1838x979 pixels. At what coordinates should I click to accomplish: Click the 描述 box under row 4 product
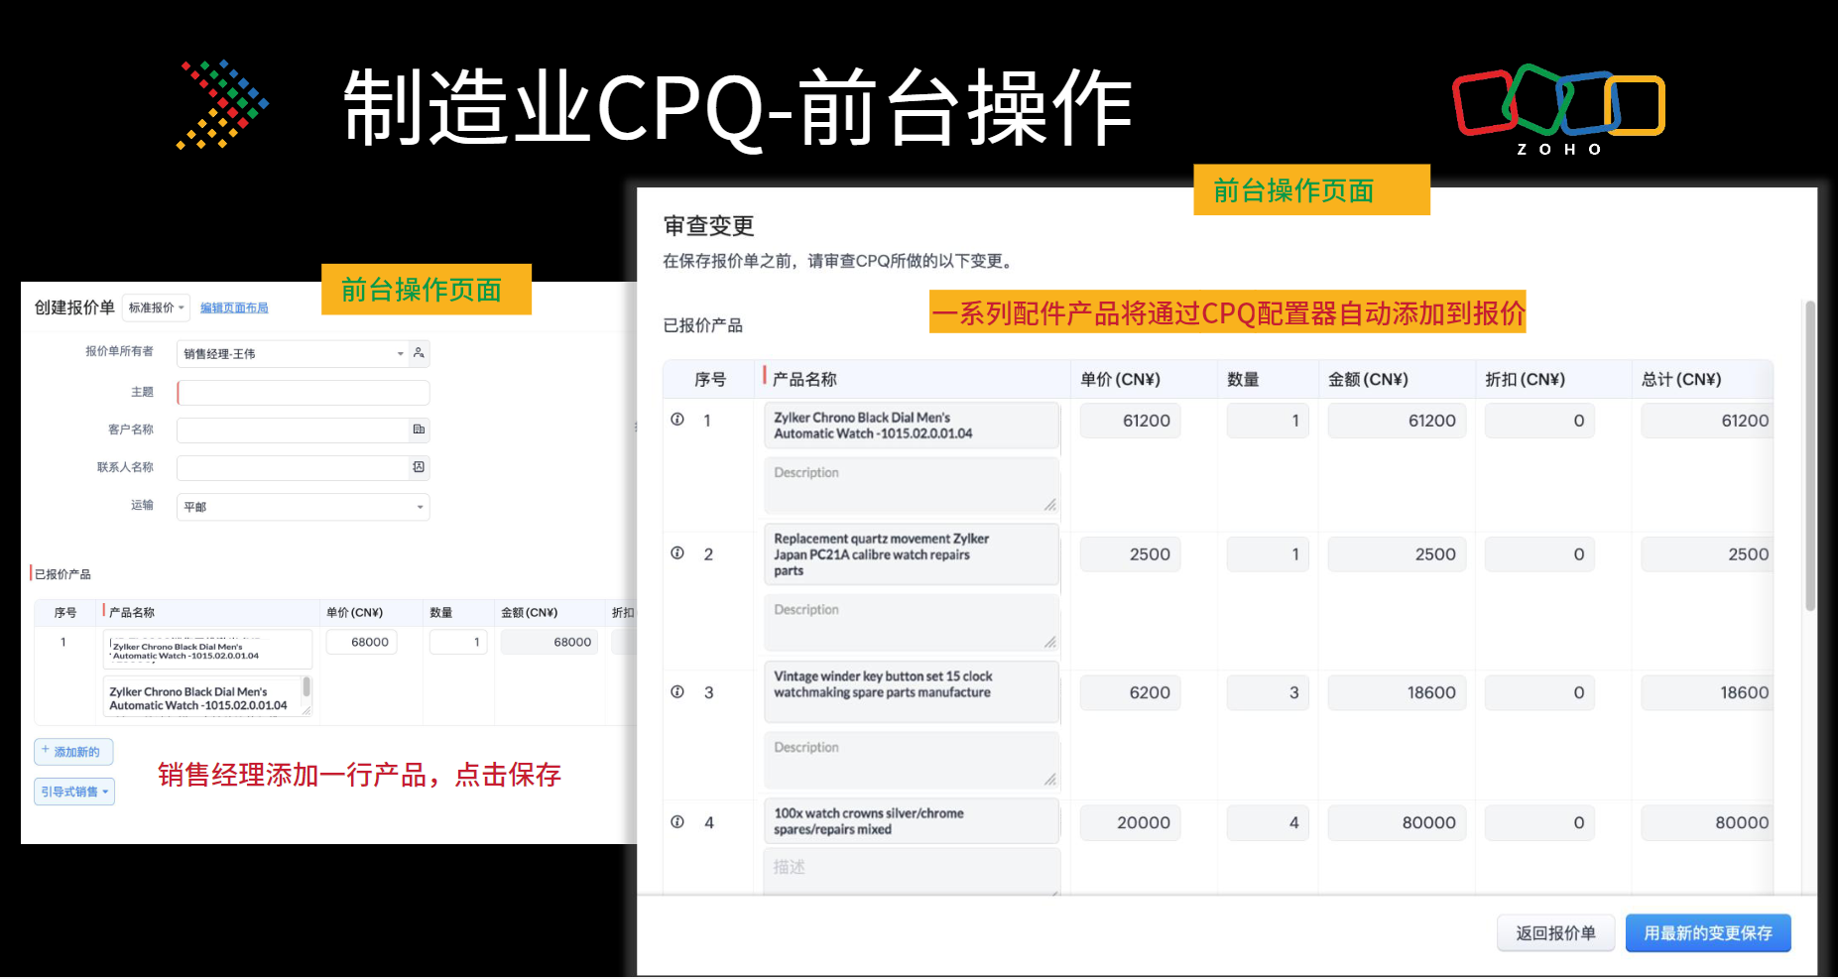point(912,872)
